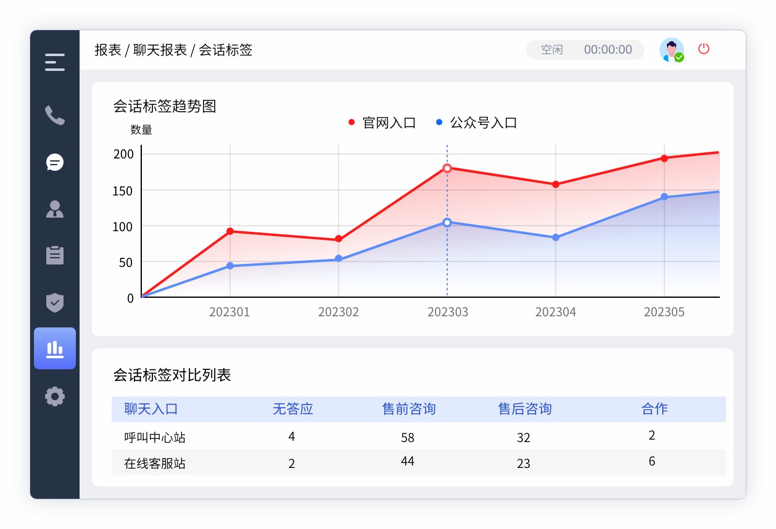Image resolution: width=776 pixels, height=529 pixels.
Task: Expand the 空闲 agent status dropdown
Action: pyautogui.click(x=551, y=49)
